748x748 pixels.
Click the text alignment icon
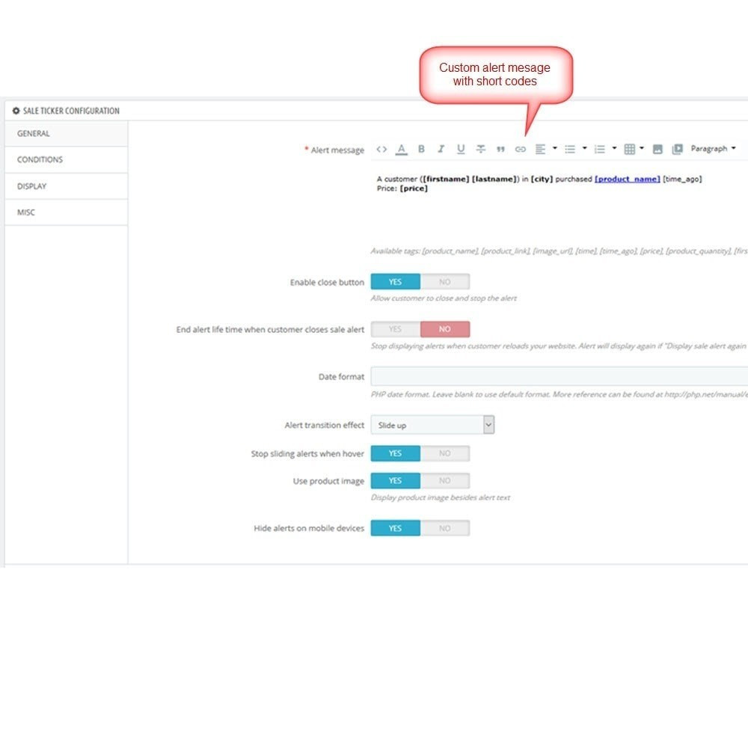tap(540, 150)
